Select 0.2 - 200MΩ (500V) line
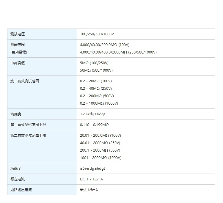 pyautogui.click(x=97, y=96)
